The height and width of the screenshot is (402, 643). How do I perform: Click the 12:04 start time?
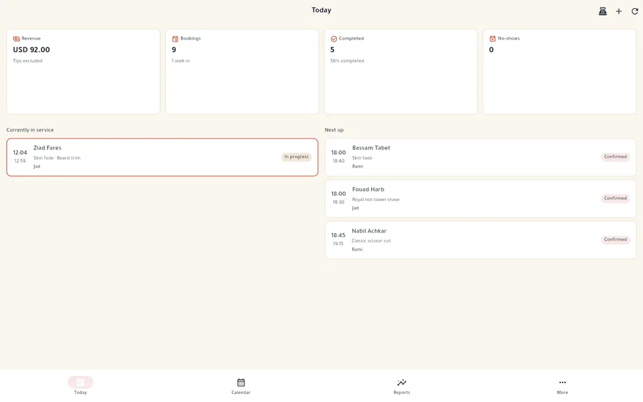pyautogui.click(x=19, y=153)
